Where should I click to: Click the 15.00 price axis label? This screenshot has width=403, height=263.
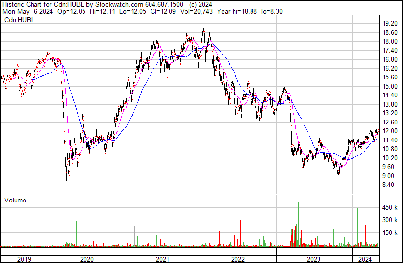pyautogui.click(x=390, y=86)
